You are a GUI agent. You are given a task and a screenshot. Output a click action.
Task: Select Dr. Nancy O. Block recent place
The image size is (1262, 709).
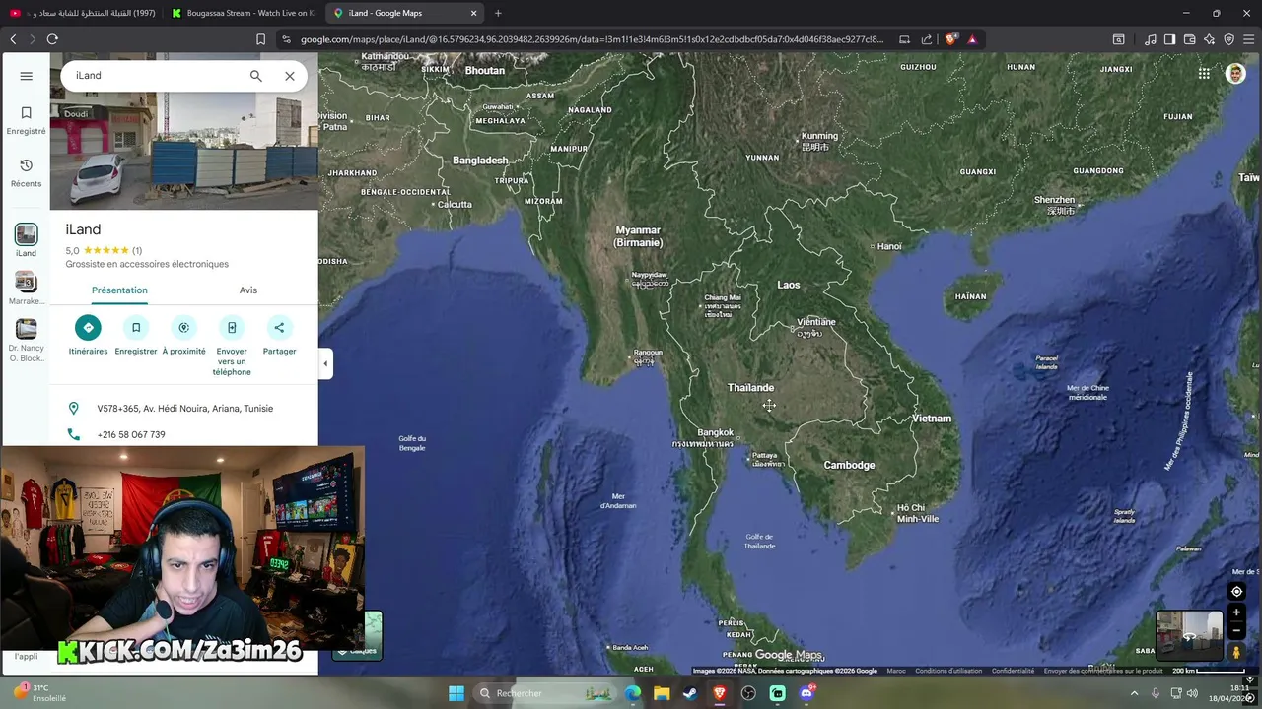pyautogui.click(x=26, y=340)
